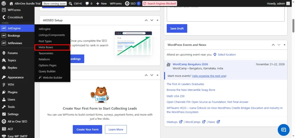Image resolution: width=295 pixels, height=138 pixels.
Task: Open the chat support bubble icon
Action: pyautogui.click(x=283, y=130)
